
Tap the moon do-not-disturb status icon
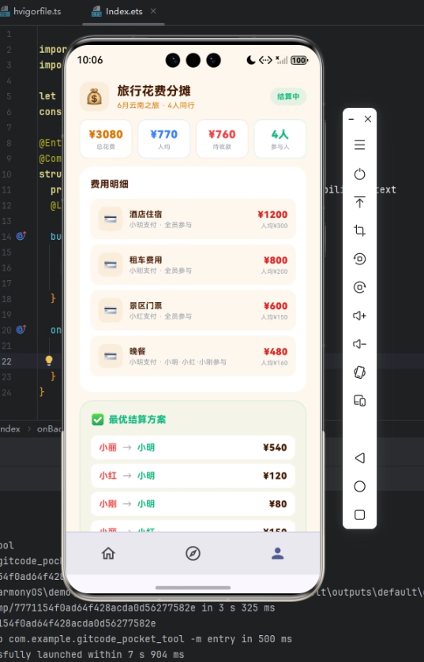tap(251, 61)
